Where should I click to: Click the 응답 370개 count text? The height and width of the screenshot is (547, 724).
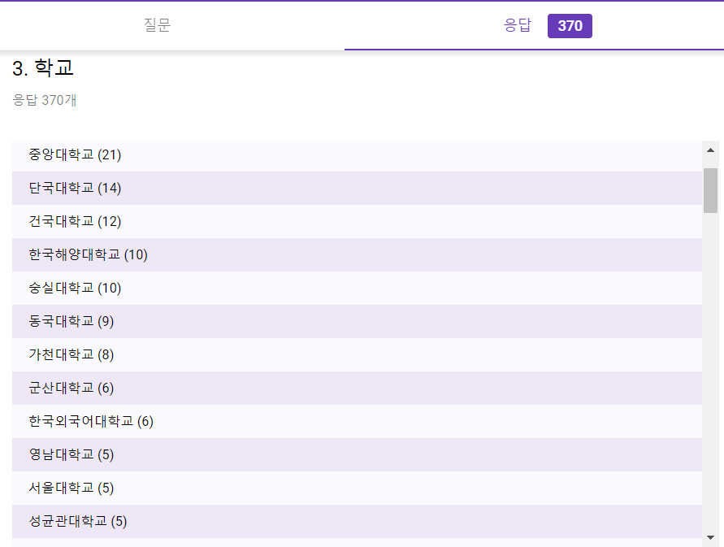[45, 100]
